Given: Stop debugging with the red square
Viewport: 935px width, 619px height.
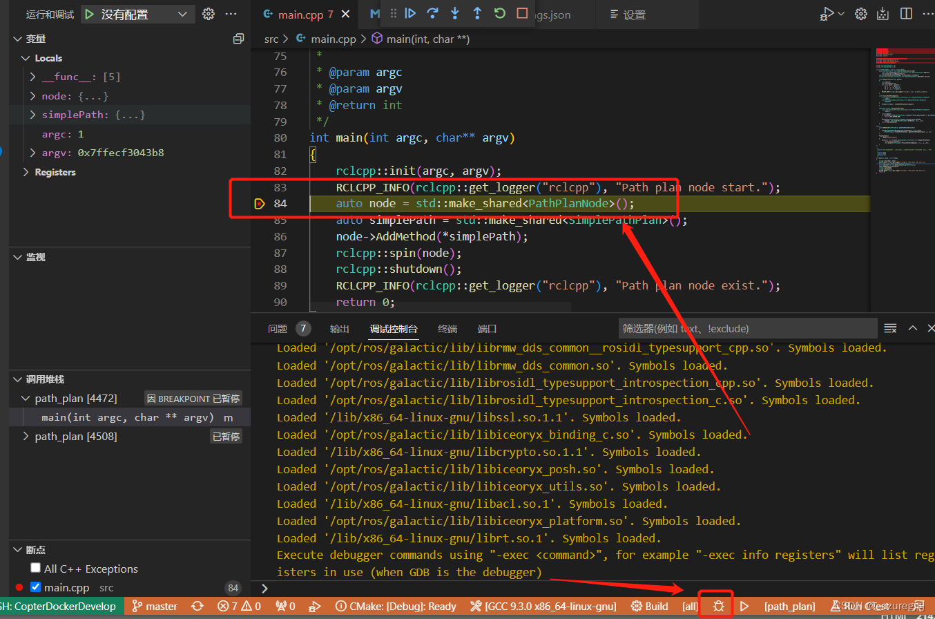Looking at the screenshot, I should [522, 13].
